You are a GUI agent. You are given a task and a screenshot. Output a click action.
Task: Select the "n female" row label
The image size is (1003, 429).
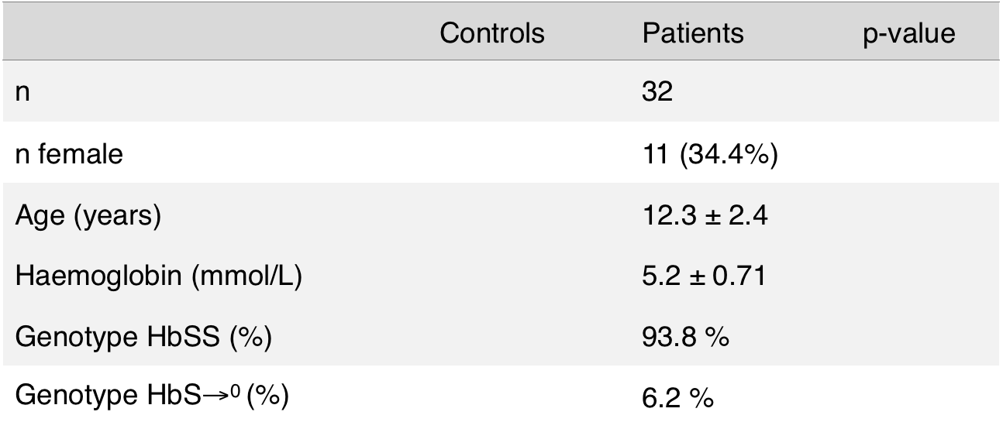(x=69, y=155)
